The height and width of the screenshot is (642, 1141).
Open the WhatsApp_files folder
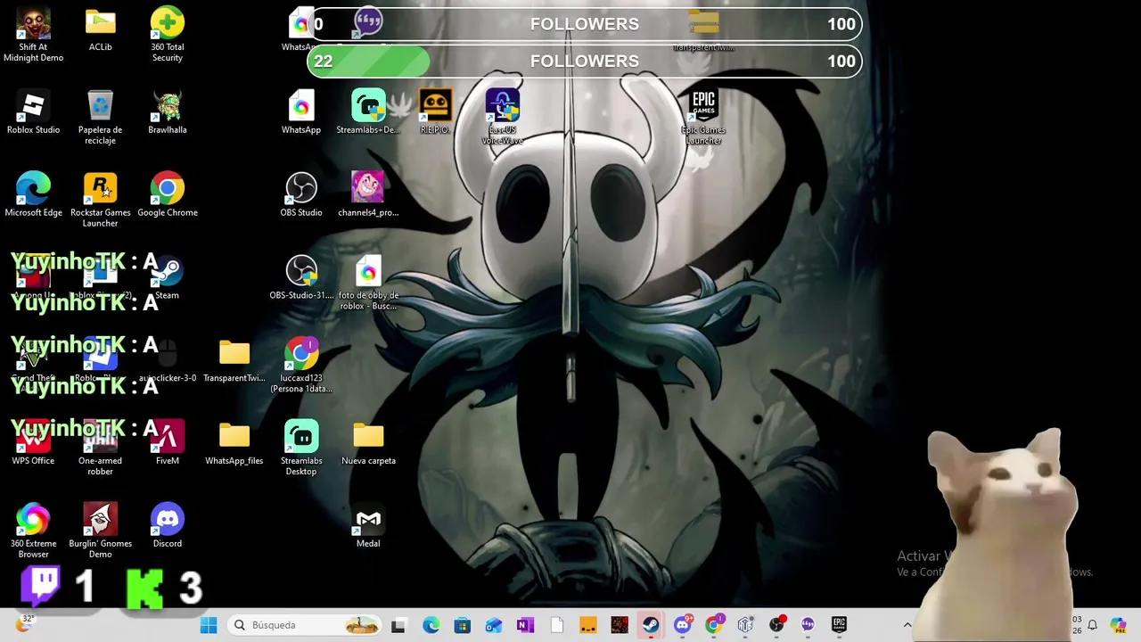point(234,444)
